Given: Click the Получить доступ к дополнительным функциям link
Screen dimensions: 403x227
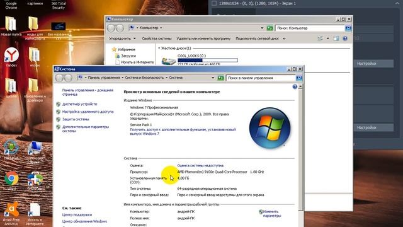Looking at the screenshot, I should tap(183, 132).
